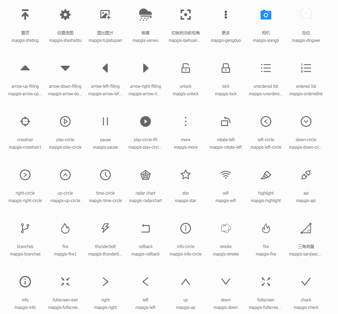Click the check mark icon
Image resolution: width=338 pixels, height=314 pixels.
306,282
